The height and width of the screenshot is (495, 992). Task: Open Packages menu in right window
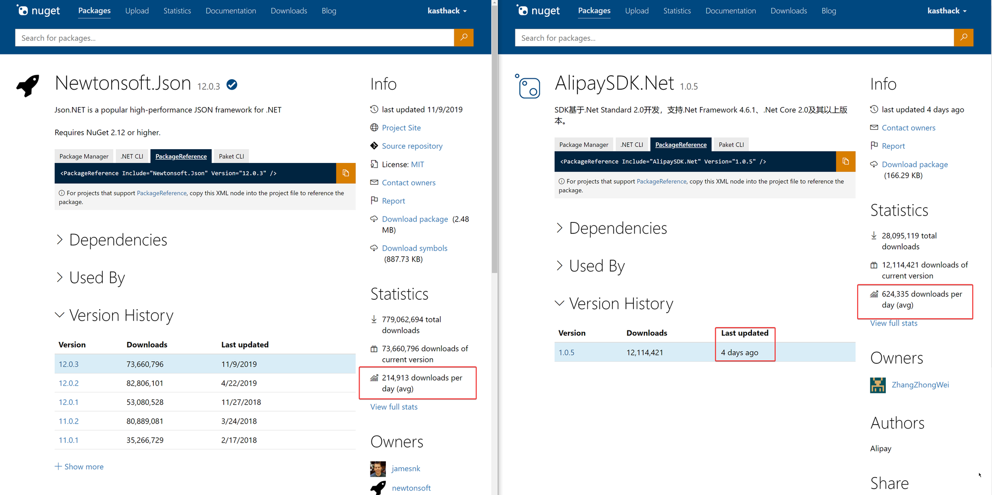coord(594,11)
